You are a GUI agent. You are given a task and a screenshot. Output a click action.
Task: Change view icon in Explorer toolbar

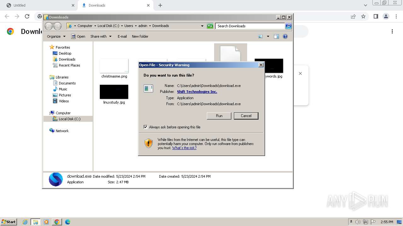click(260, 36)
